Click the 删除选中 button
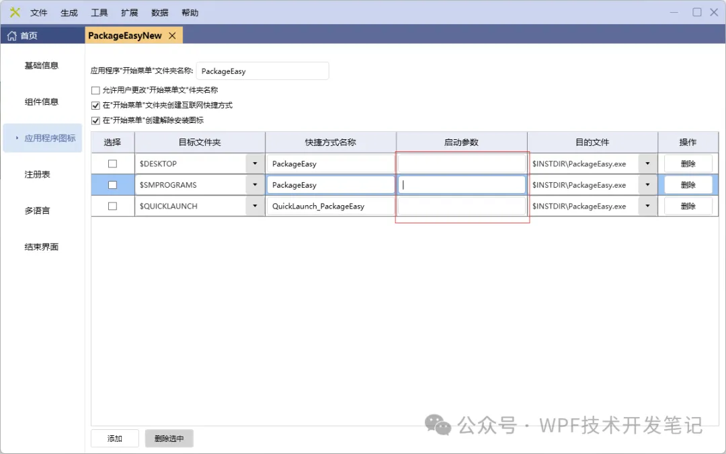Screen dimensions: 726x454 pos(169,439)
